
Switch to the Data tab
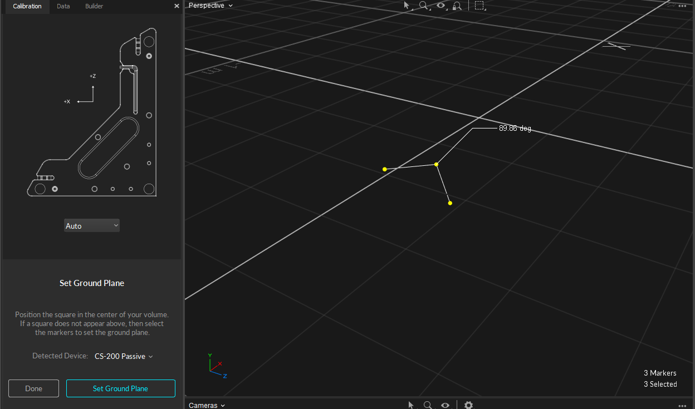63,6
